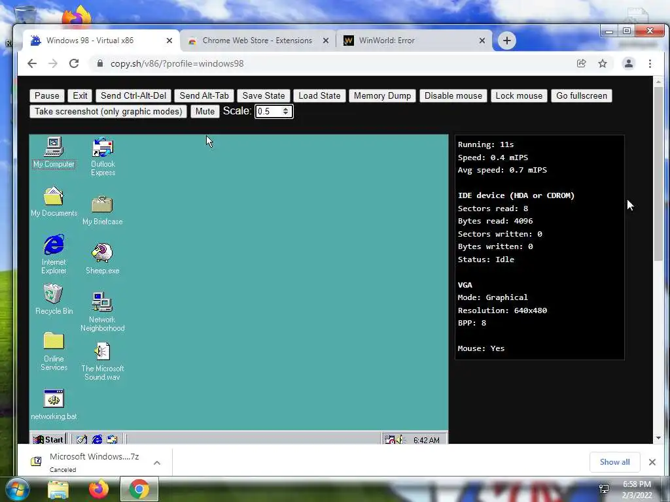The width and height of the screenshot is (670, 502).
Task: Open a new Chrome tab
Action: coord(507,41)
